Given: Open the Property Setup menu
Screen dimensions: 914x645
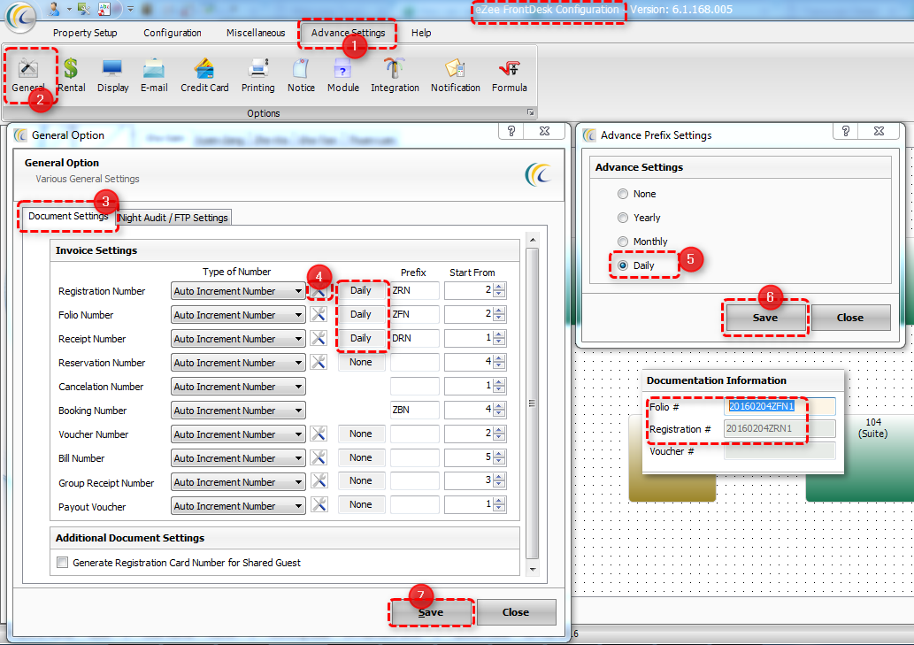Looking at the screenshot, I should click(85, 34).
